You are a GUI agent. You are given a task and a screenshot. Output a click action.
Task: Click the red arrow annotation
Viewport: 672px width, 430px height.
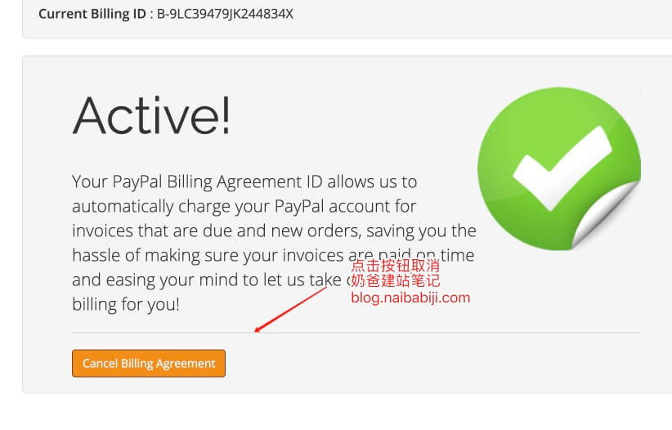(x=290, y=309)
